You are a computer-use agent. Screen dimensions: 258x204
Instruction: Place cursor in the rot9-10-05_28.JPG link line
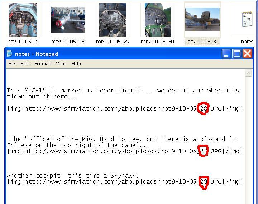(125, 109)
